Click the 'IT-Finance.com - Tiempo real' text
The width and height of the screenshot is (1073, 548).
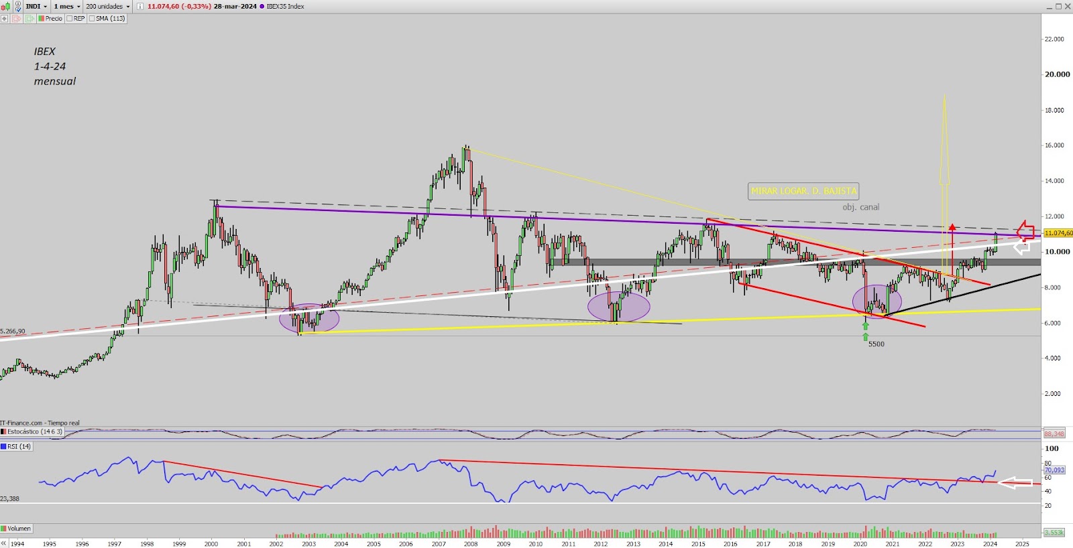tap(40, 423)
